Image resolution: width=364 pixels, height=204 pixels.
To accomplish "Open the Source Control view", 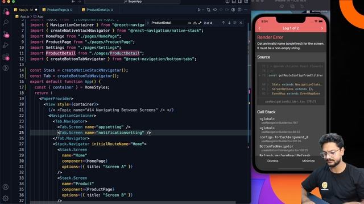I will pos(6,34).
